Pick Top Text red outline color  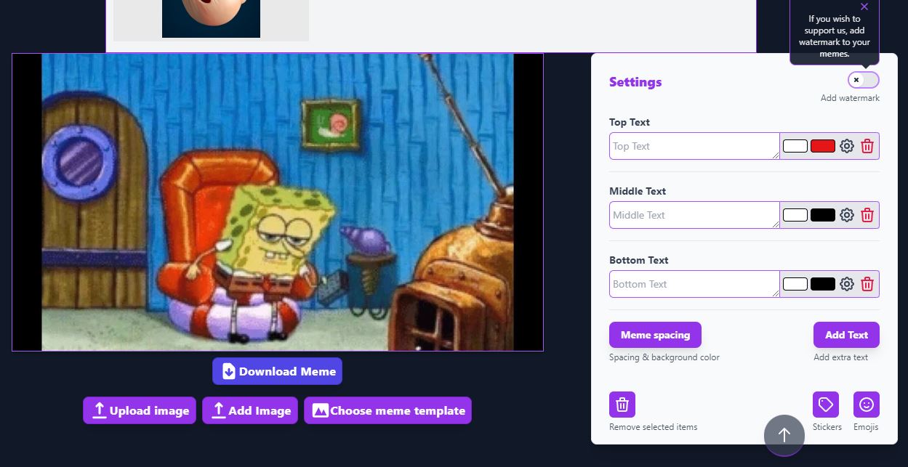click(x=823, y=146)
